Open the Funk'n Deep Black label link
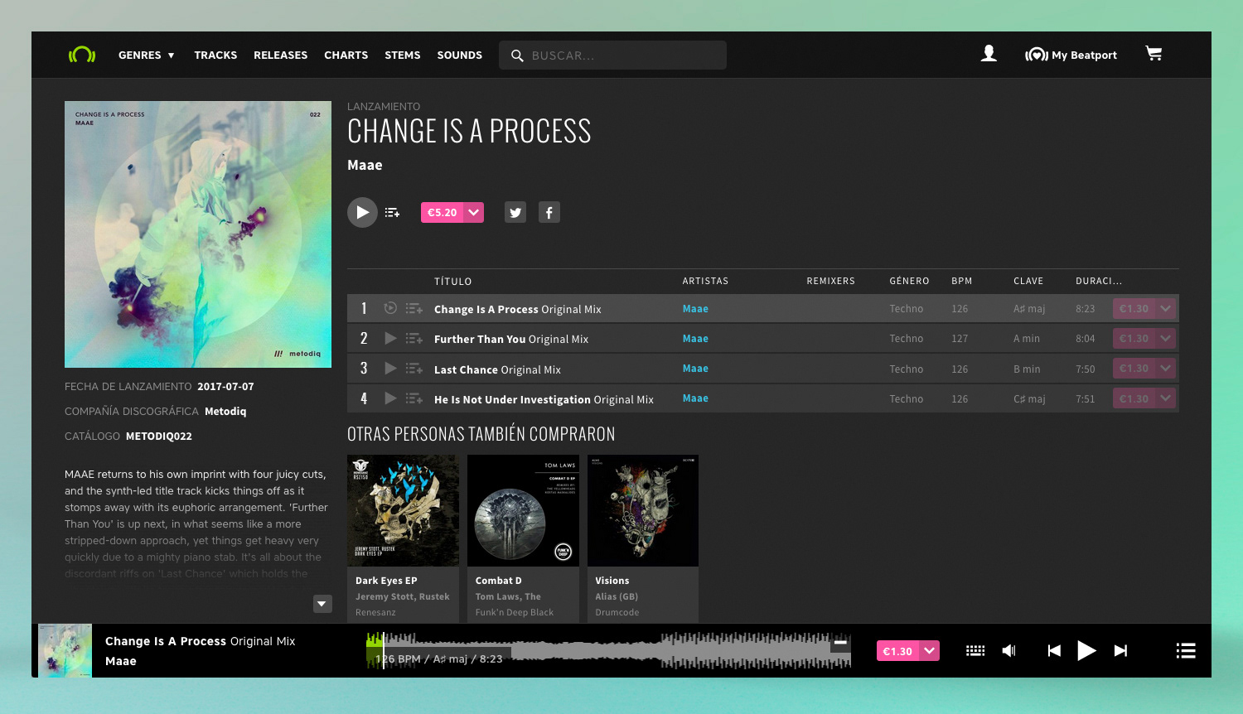The image size is (1243, 714). (515, 612)
